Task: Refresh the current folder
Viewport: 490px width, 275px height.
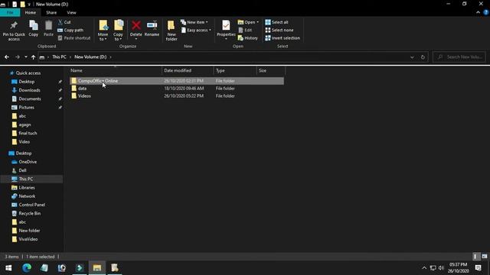Action: pyautogui.click(x=423, y=57)
